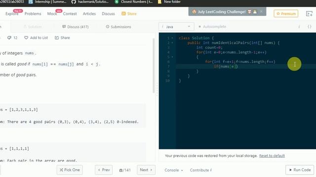Switch to the Discuss (417) tab

76,27
